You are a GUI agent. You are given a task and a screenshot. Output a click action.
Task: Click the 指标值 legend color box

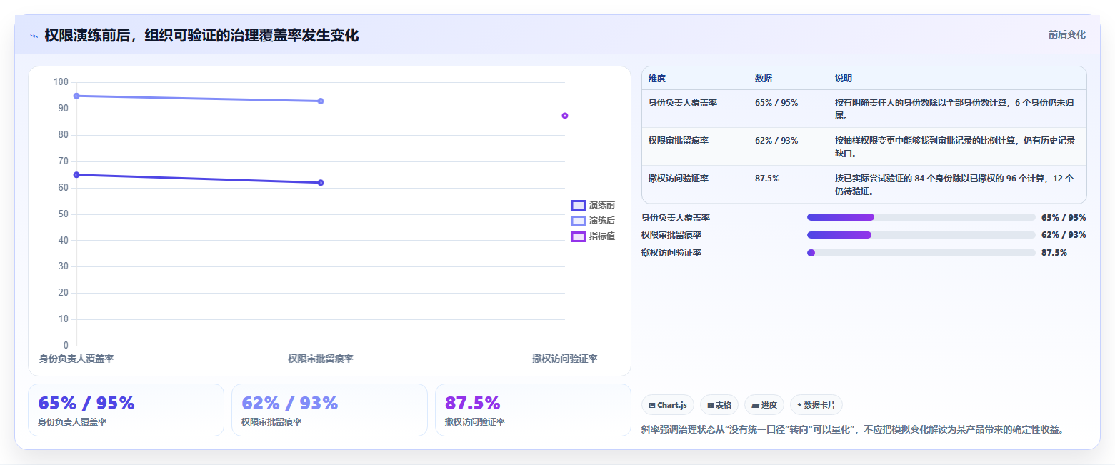point(579,236)
